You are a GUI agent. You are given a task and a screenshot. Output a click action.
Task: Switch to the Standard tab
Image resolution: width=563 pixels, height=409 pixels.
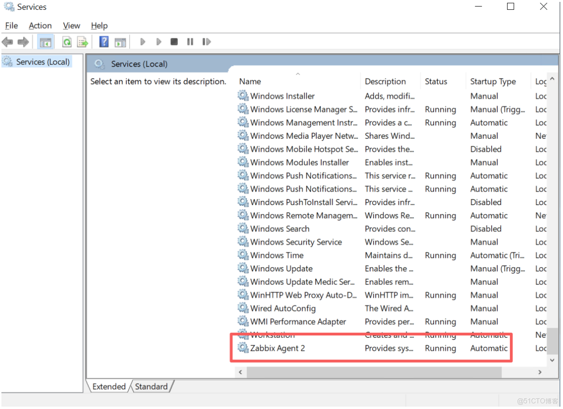pos(151,387)
